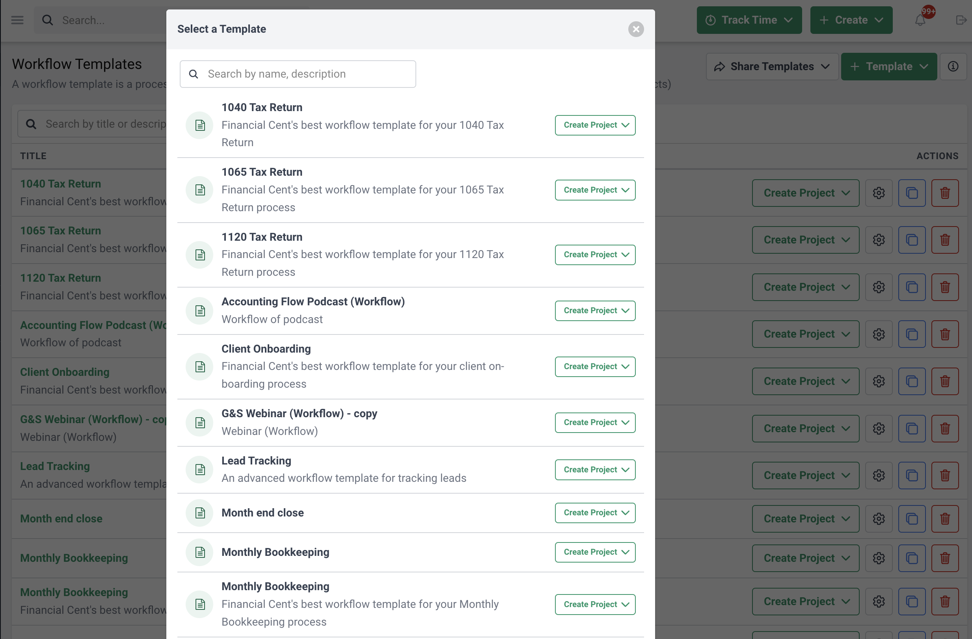Open the + Template dropdown button
The image size is (972, 639).
coord(888,67)
